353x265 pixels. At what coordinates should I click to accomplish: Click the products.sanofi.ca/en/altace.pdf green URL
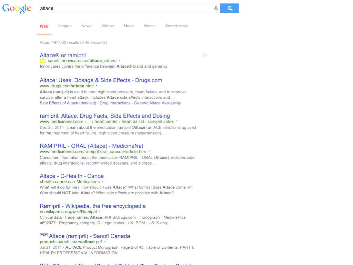pos(71,242)
